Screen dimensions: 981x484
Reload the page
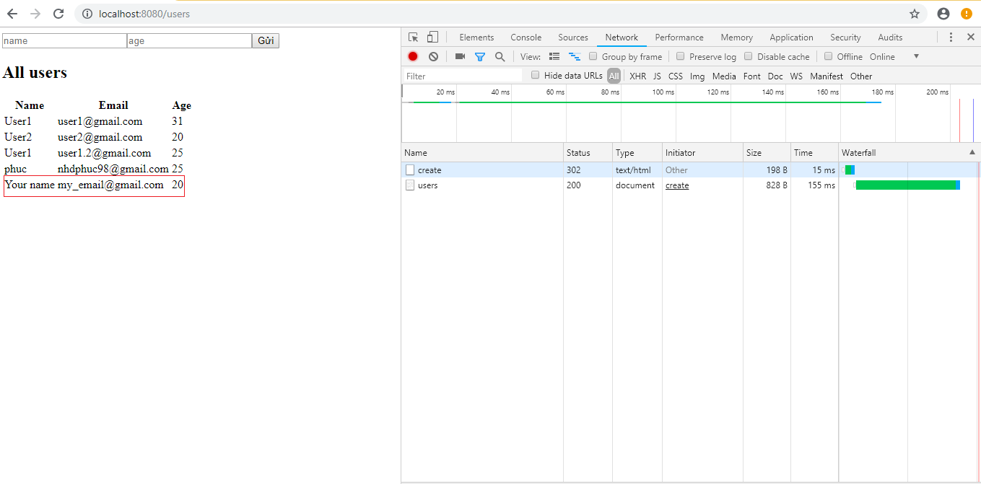coord(58,14)
